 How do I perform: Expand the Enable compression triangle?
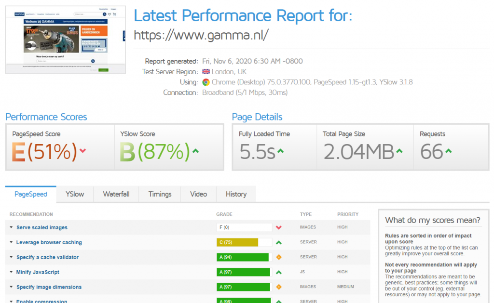click(x=11, y=301)
